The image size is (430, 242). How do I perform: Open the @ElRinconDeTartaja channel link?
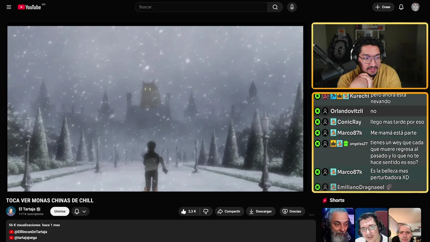(x=31, y=232)
